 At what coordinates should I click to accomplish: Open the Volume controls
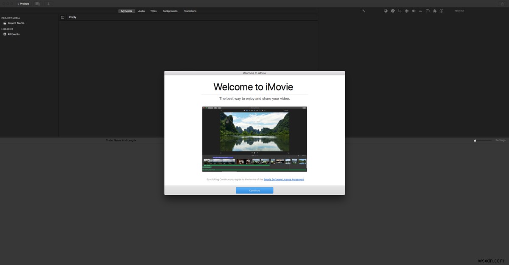414,11
